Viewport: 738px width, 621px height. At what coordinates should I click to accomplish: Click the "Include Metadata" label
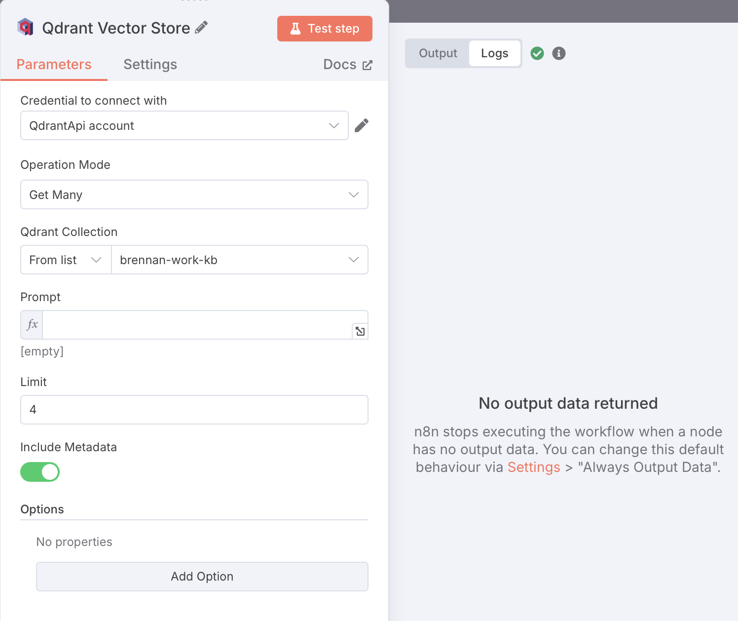pos(69,447)
